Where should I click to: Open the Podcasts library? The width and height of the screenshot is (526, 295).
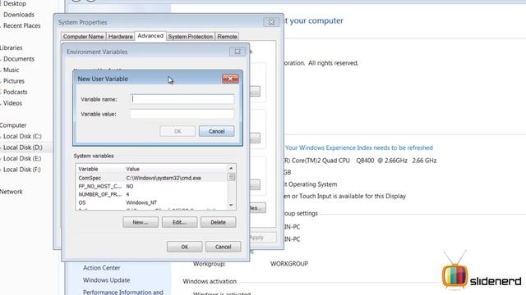pos(15,92)
